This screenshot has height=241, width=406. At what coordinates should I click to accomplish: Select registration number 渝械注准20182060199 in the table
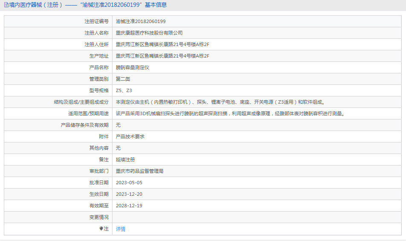pos(141,21)
